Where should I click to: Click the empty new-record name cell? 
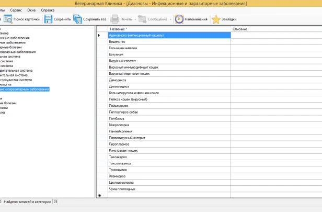[x=169, y=195]
